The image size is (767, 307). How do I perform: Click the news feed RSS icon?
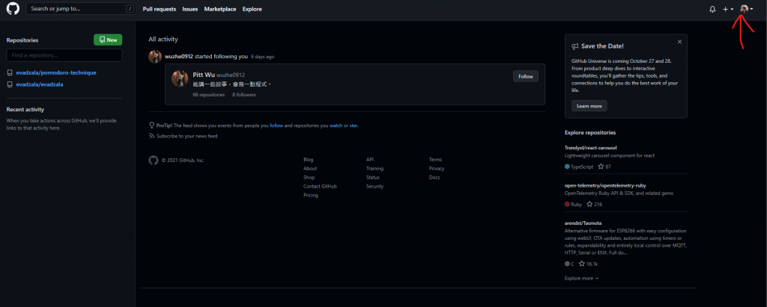pyautogui.click(x=152, y=136)
